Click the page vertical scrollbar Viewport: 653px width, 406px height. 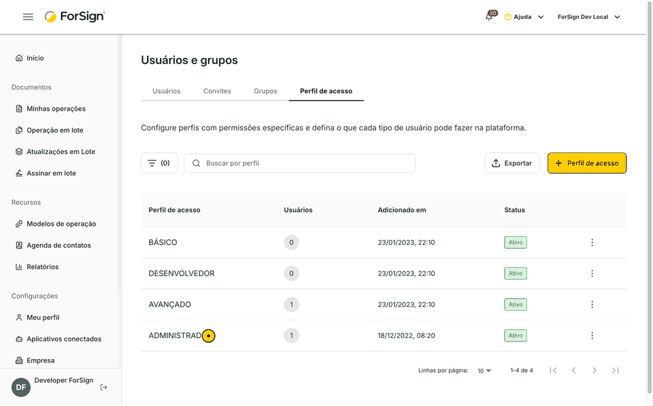click(x=649, y=198)
